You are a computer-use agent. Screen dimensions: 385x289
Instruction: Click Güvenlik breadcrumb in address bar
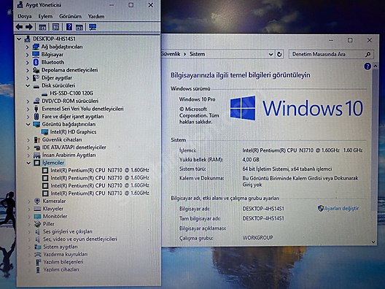click(x=171, y=54)
